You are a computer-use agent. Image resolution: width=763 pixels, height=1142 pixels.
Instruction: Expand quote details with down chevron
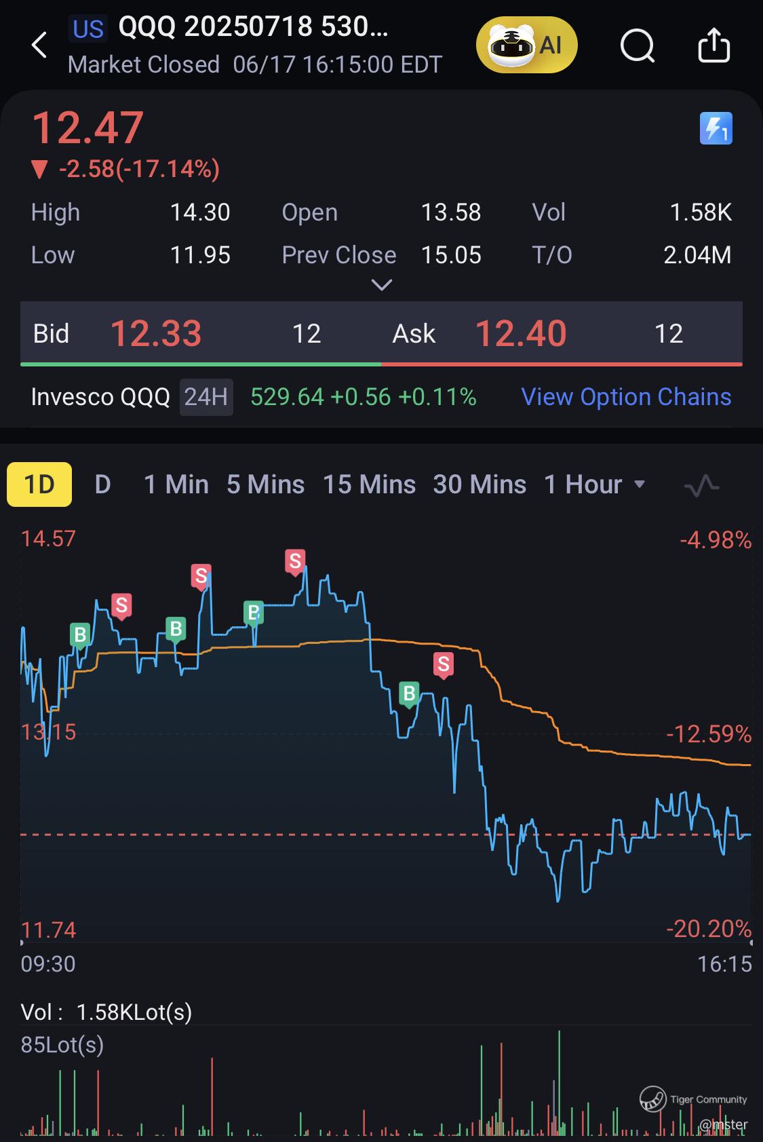coord(382,285)
